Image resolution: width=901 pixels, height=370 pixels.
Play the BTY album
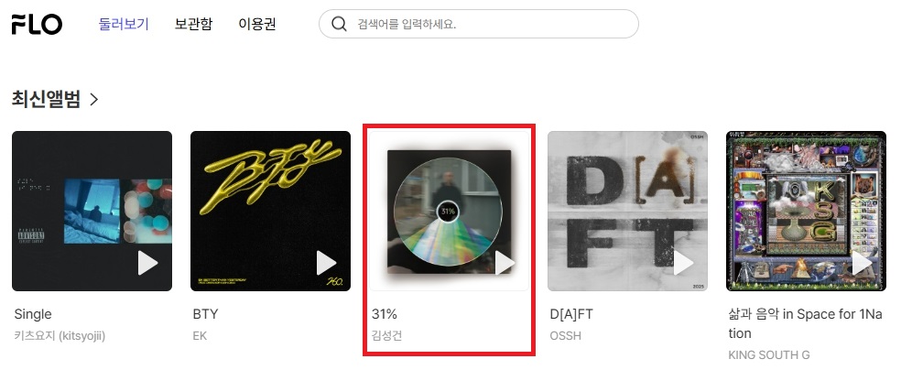[x=326, y=263]
